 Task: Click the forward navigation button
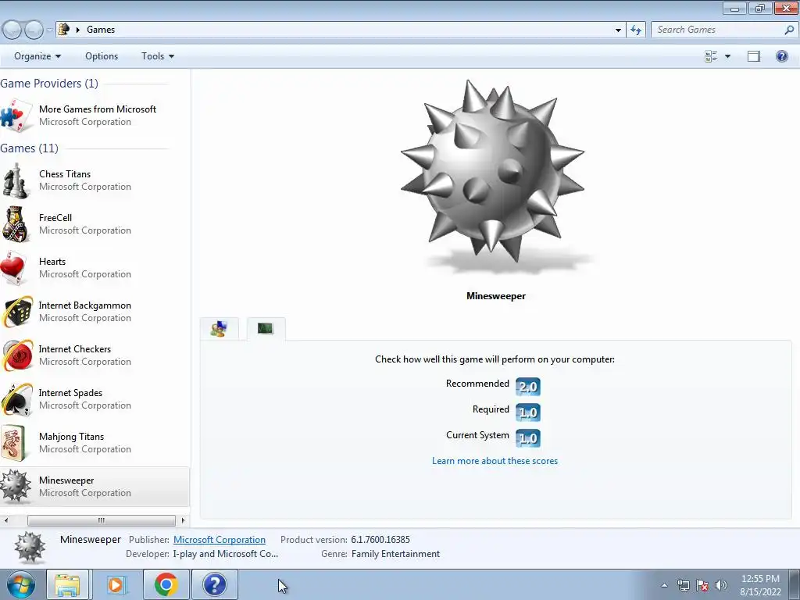34,30
